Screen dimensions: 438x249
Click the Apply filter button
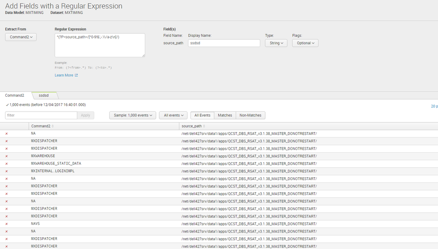click(x=86, y=115)
